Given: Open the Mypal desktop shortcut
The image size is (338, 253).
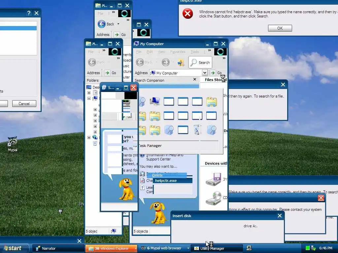Looking at the screenshot, I should [x=13, y=144].
